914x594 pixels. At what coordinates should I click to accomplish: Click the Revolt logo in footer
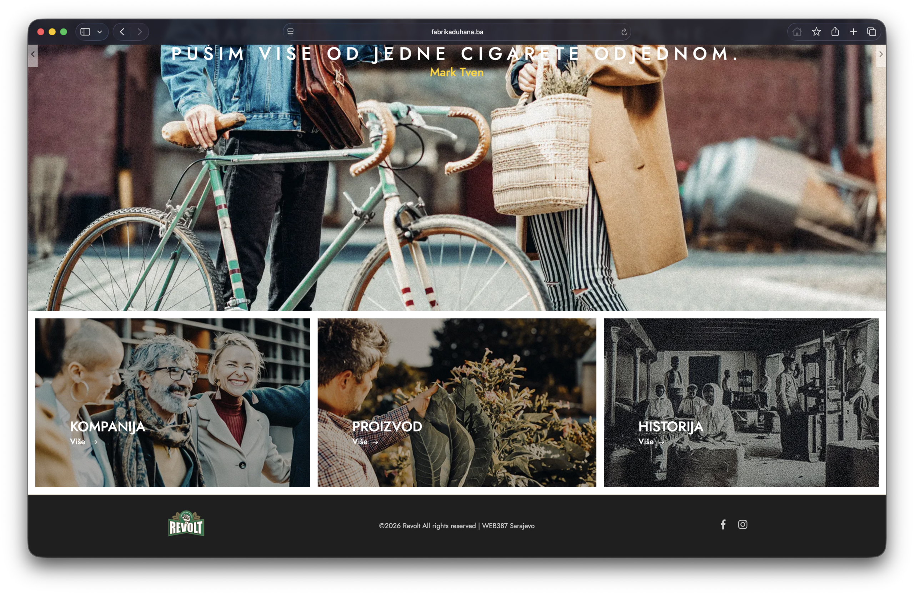pyautogui.click(x=186, y=524)
